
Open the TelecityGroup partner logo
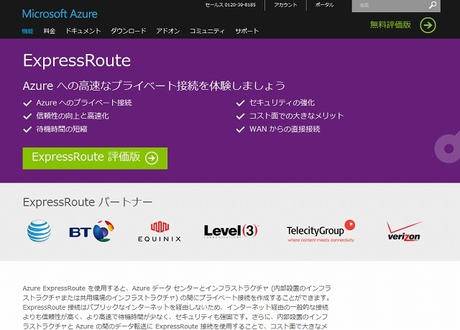point(321,232)
